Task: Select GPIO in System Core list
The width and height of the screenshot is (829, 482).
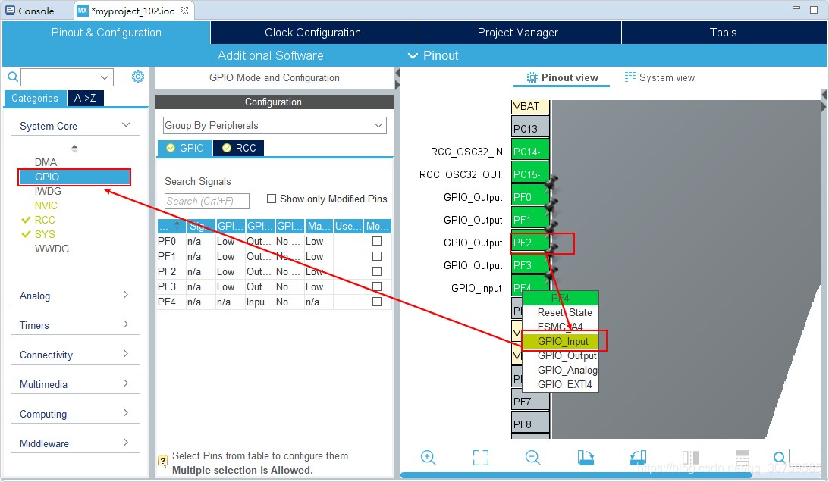Action: click(x=74, y=177)
